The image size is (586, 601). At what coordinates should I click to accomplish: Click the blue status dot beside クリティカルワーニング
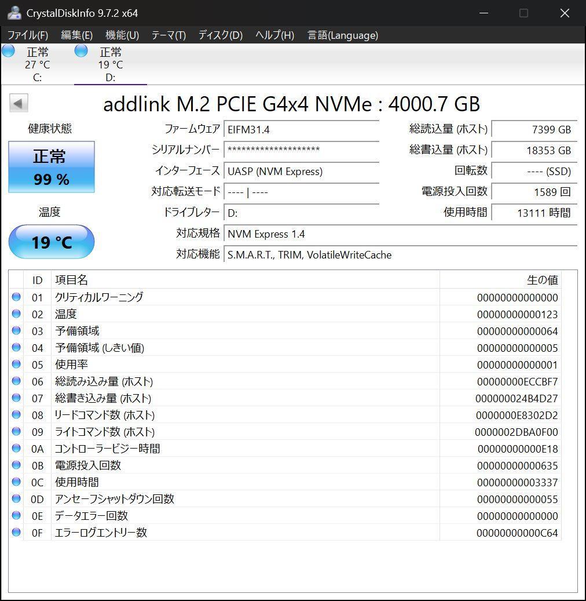(x=17, y=297)
